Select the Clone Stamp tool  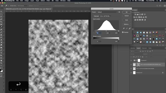1,35
